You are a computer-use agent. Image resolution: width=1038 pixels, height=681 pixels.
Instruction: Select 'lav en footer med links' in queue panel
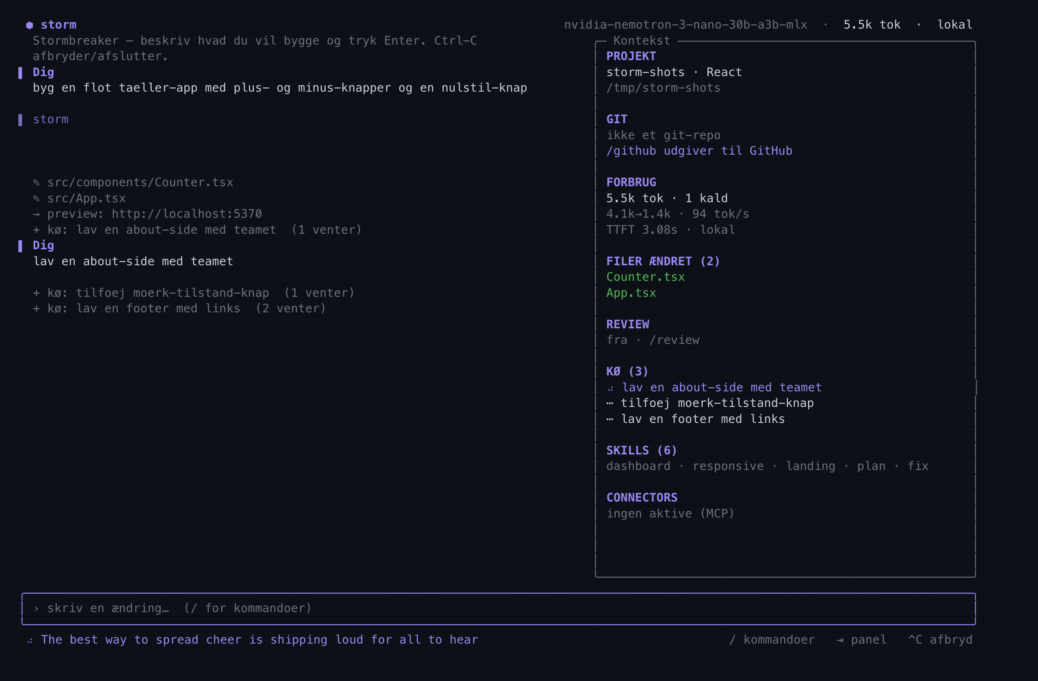click(x=703, y=419)
